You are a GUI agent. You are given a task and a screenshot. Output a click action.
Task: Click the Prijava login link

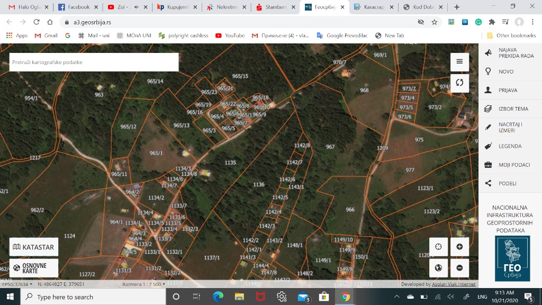click(507, 91)
